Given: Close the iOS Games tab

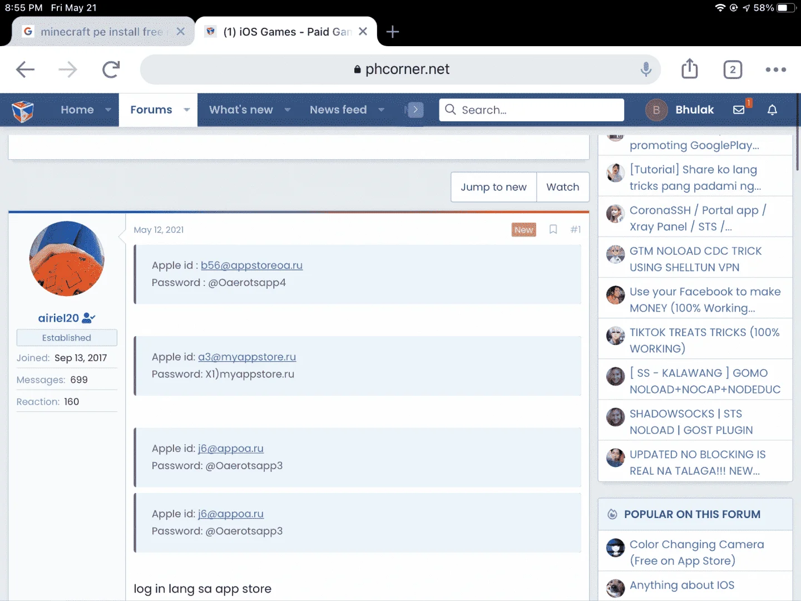Looking at the screenshot, I should pos(363,32).
